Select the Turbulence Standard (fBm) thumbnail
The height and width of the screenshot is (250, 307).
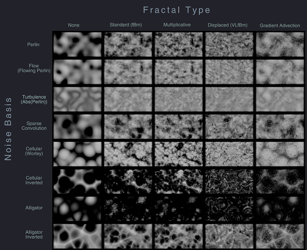point(128,99)
